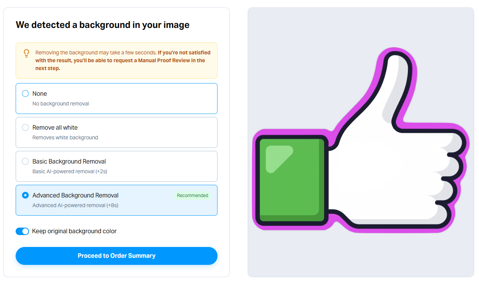479x282 pixels.
Task: Disable the Keep original background color toggle
Action: tap(22, 231)
